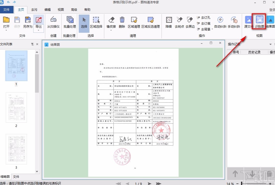275x185 pixels.
Task: Expand the 导出 export dropdown arrow
Action: 39,30
